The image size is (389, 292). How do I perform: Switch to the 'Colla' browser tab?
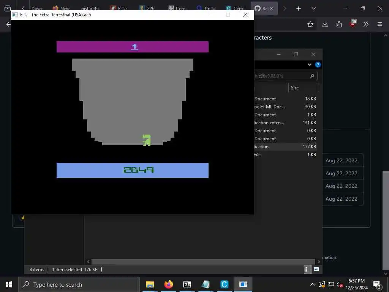pos(206,8)
